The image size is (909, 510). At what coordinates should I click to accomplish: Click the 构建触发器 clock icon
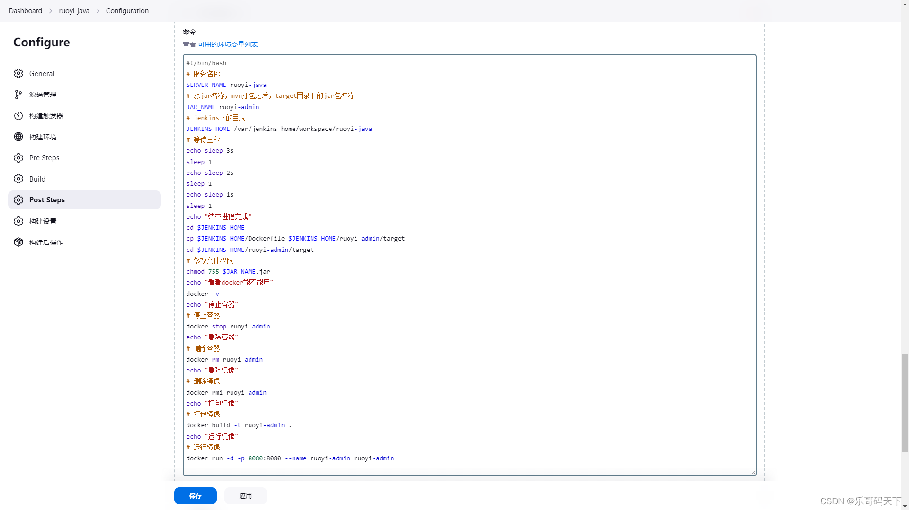tap(18, 116)
